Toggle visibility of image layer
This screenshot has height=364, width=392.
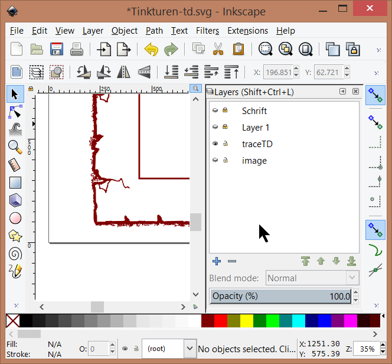click(x=215, y=160)
